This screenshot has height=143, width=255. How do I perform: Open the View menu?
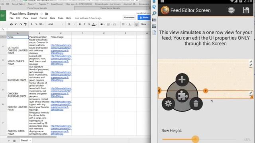coord(25,18)
